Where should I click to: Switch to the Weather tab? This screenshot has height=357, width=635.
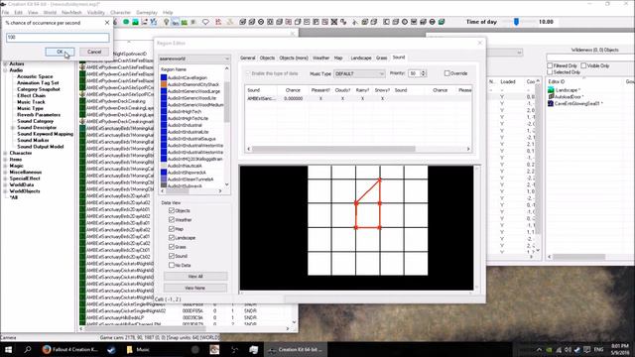point(320,58)
